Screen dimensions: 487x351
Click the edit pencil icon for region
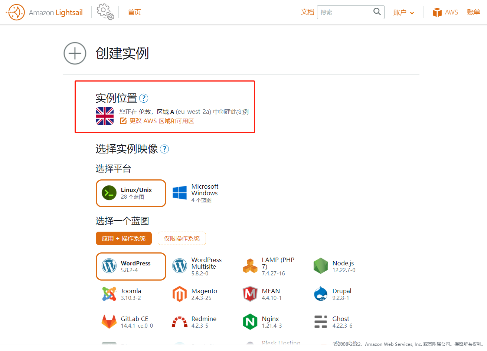coord(123,121)
